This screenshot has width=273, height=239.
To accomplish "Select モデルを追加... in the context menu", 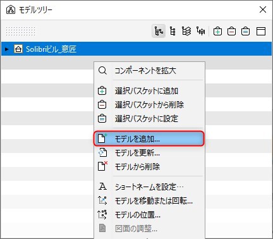I will click(x=149, y=138).
